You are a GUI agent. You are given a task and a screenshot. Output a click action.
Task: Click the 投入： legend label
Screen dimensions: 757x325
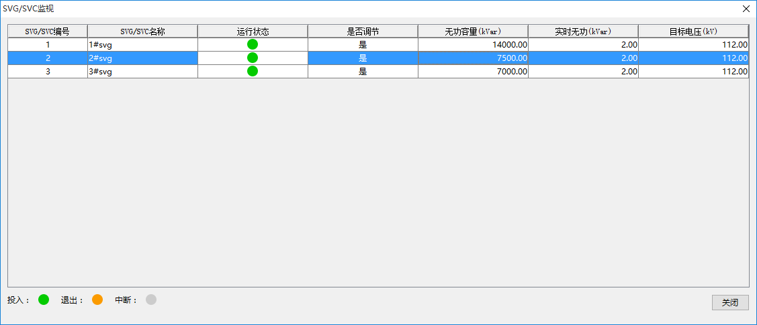click(19, 300)
